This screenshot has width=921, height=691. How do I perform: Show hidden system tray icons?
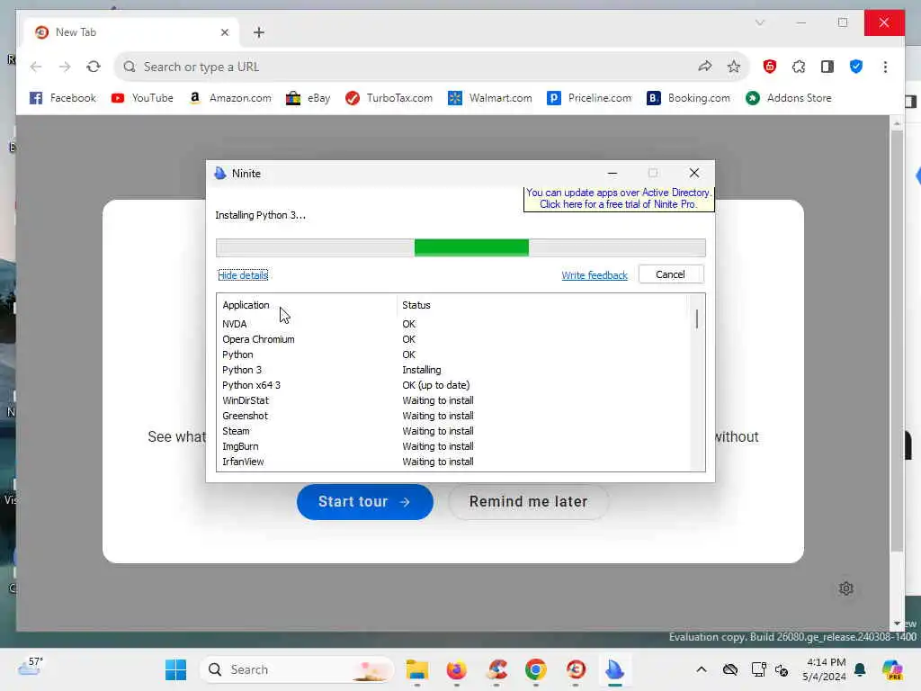pyautogui.click(x=702, y=669)
